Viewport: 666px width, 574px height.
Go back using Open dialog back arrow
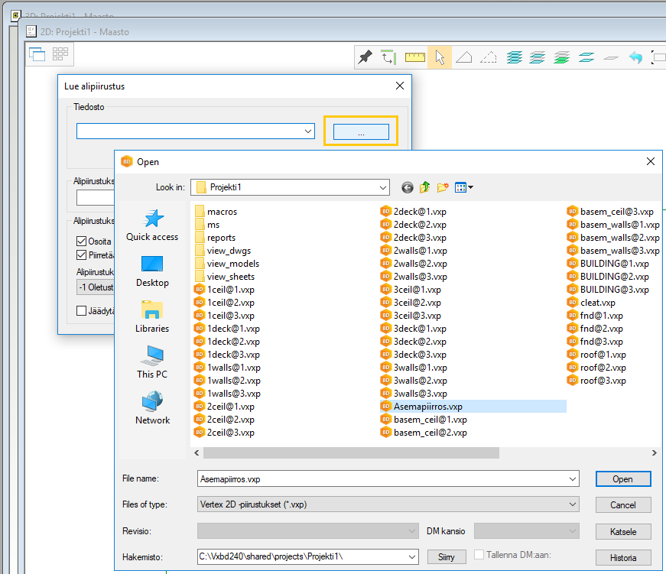407,187
